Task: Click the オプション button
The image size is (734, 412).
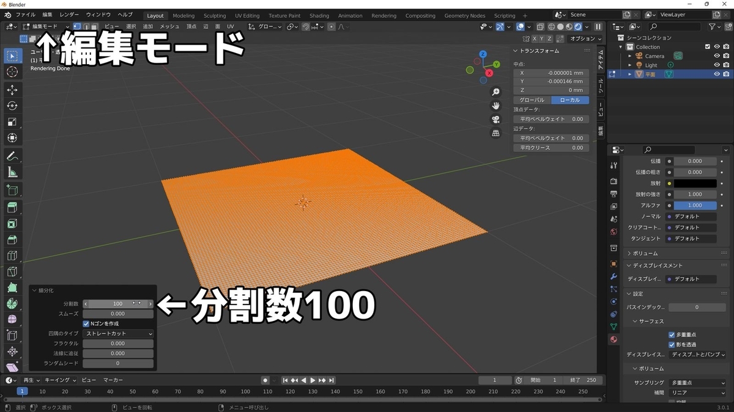Action: tap(583, 38)
